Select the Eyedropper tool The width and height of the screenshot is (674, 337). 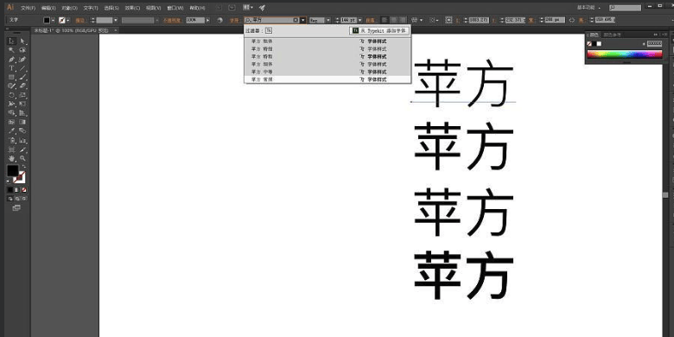click(x=12, y=131)
